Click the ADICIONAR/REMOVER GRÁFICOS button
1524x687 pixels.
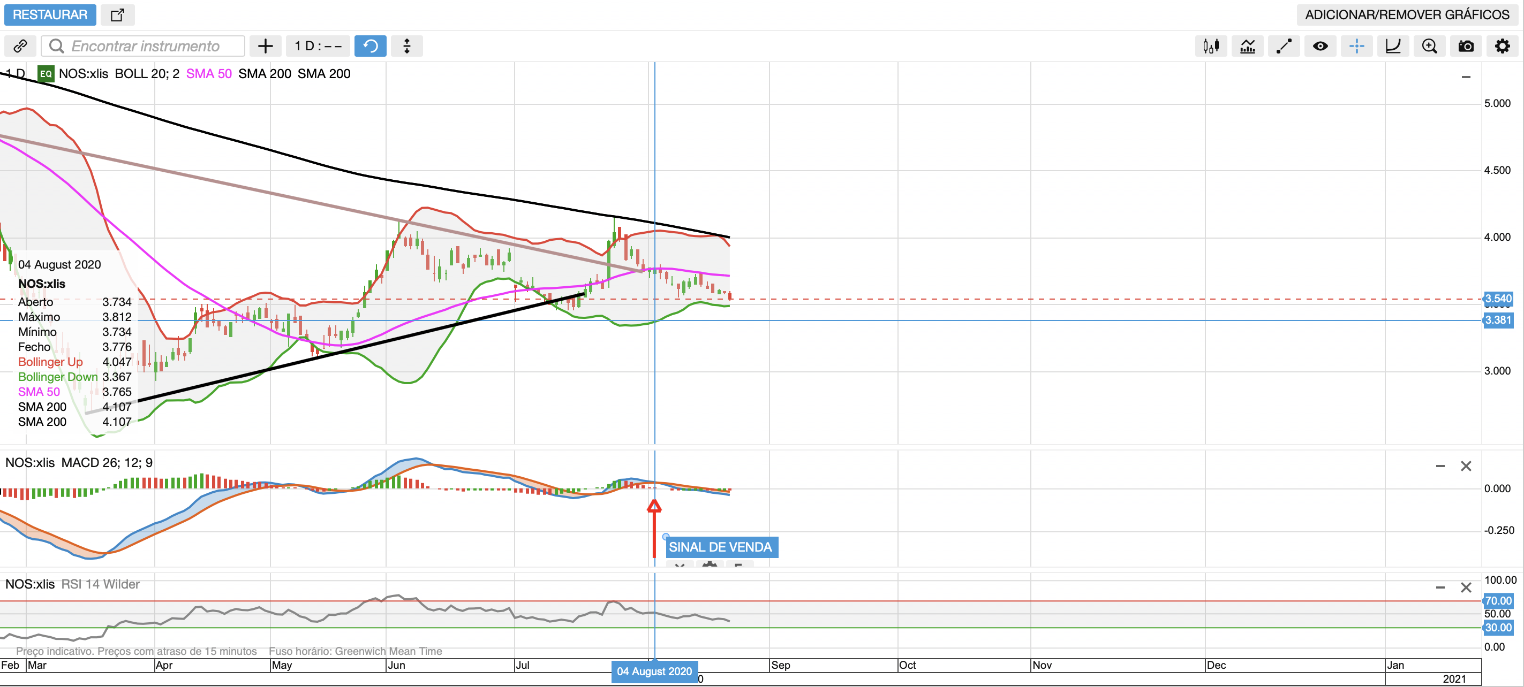point(1407,15)
